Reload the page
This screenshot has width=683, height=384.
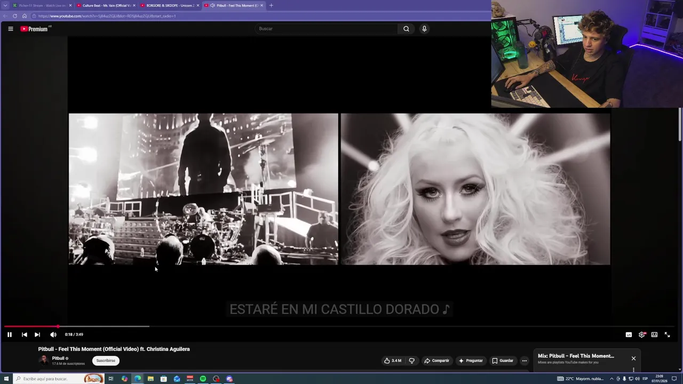click(15, 16)
